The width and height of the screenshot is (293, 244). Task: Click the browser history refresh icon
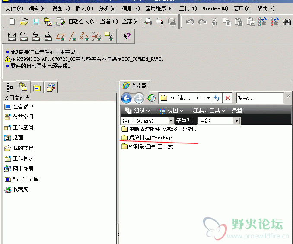point(151,98)
